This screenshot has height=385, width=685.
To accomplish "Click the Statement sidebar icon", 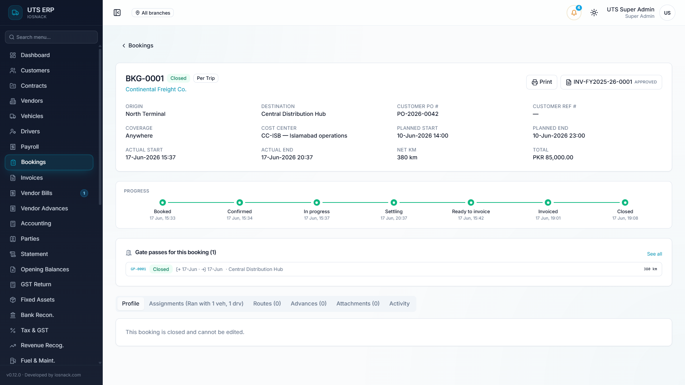I will [13, 254].
